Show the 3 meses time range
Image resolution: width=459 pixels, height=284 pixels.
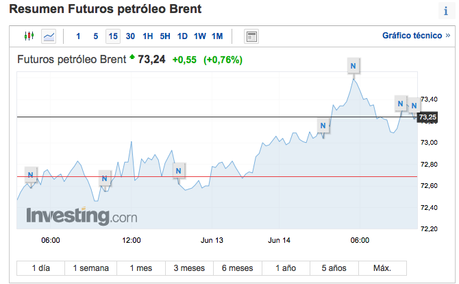click(188, 268)
